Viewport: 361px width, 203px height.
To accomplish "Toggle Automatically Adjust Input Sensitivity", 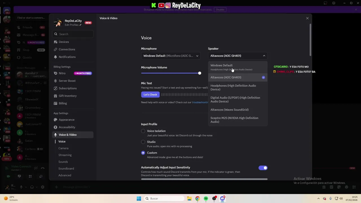I will pos(263,168).
